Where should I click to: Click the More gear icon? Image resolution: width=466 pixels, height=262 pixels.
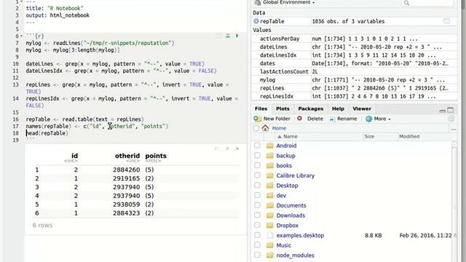pos(369,119)
